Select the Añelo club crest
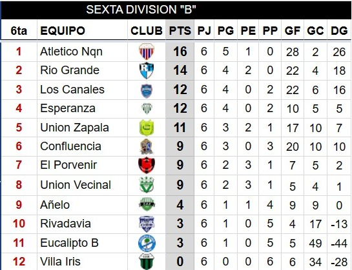 tap(147, 204)
